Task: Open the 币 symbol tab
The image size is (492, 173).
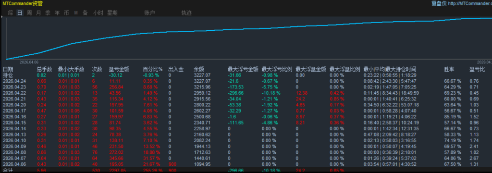Action: coord(66,13)
